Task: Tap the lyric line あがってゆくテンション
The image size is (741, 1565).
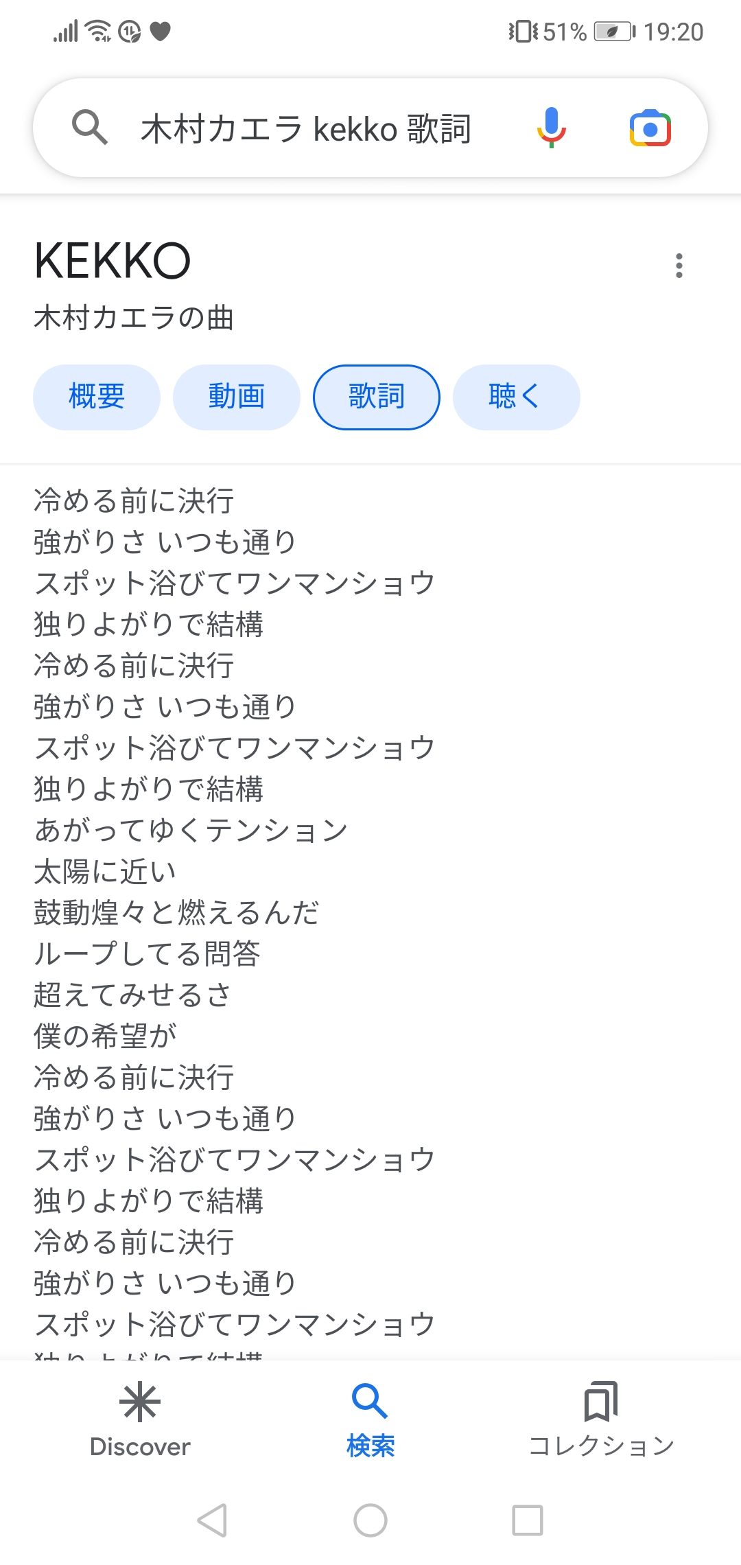Action: tap(191, 831)
